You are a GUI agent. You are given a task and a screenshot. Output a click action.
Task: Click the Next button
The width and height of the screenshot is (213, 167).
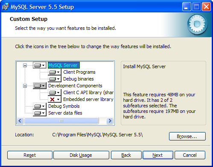(x=158, y=155)
